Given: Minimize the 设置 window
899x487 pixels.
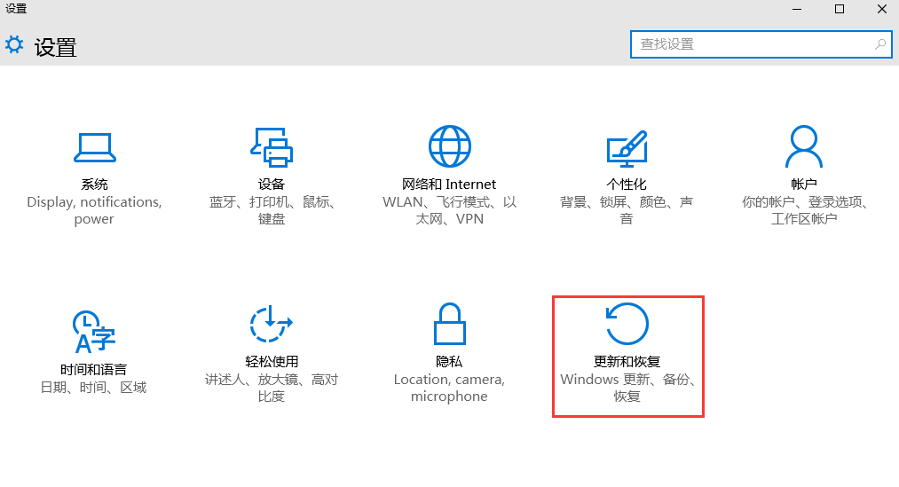Looking at the screenshot, I should 797,9.
